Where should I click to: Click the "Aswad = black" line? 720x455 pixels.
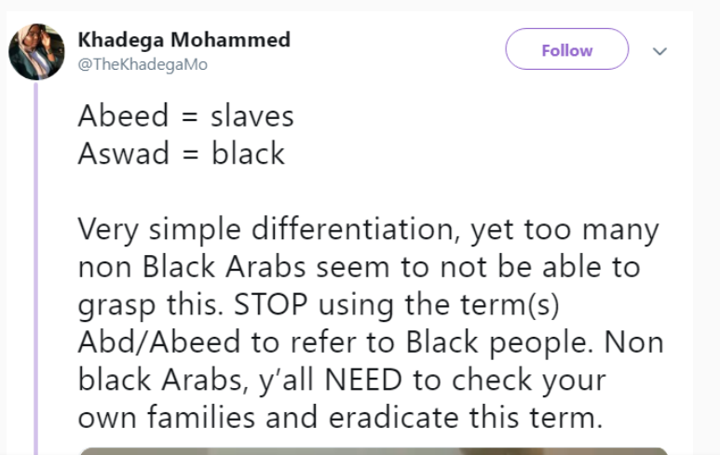pyautogui.click(x=182, y=154)
